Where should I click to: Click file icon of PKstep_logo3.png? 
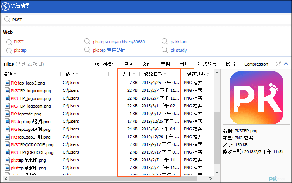tap(7, 83)
